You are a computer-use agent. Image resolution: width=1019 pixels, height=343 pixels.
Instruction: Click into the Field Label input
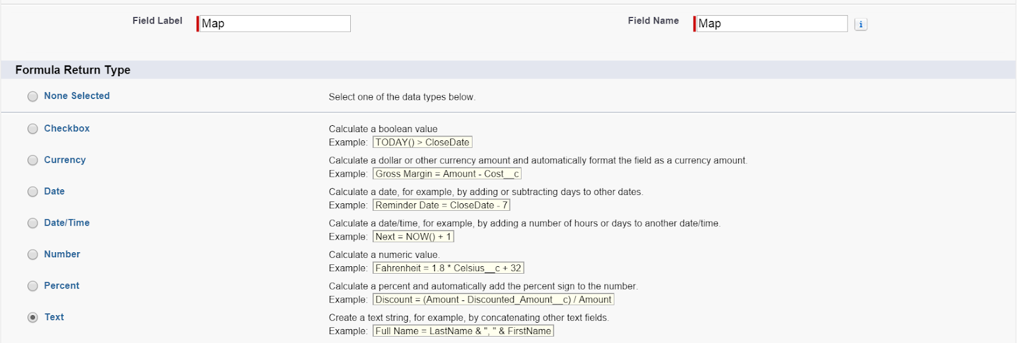coord(274,24)
